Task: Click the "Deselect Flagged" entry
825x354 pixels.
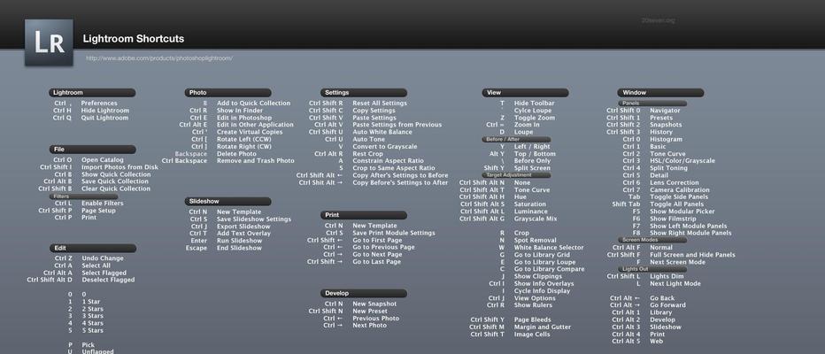Action: pyautogui.click(x=108, y=281)
